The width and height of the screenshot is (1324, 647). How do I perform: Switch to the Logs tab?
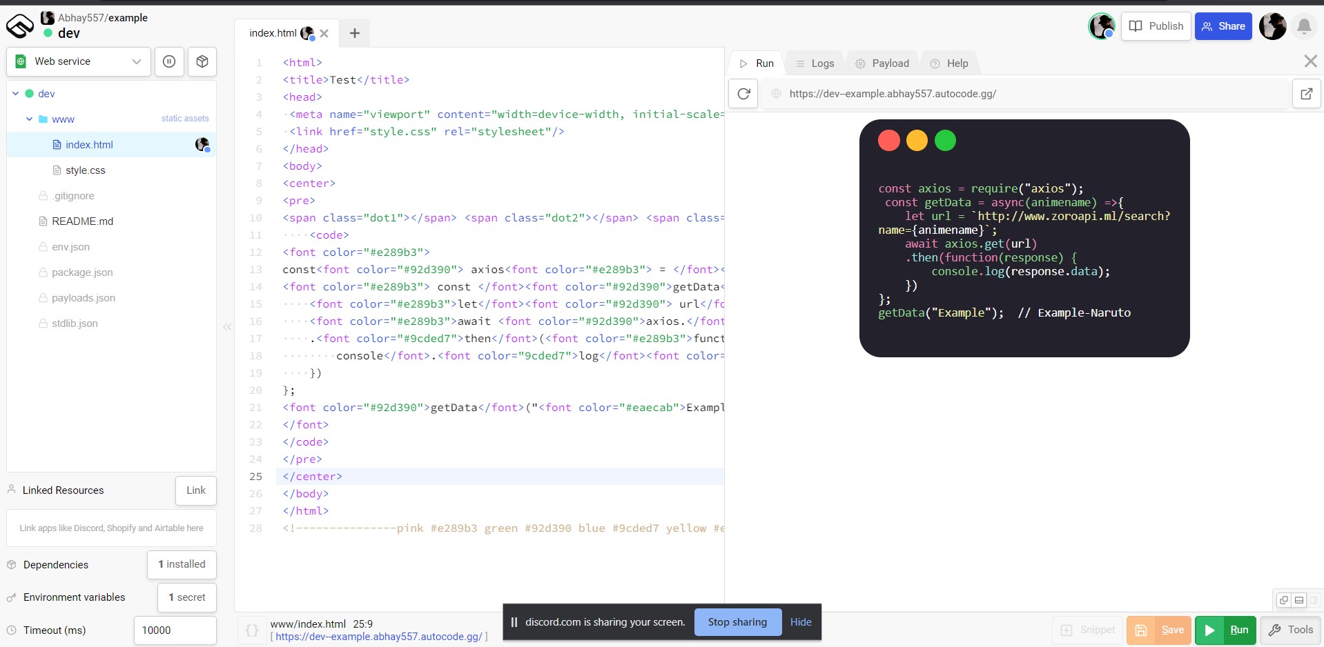815,63
